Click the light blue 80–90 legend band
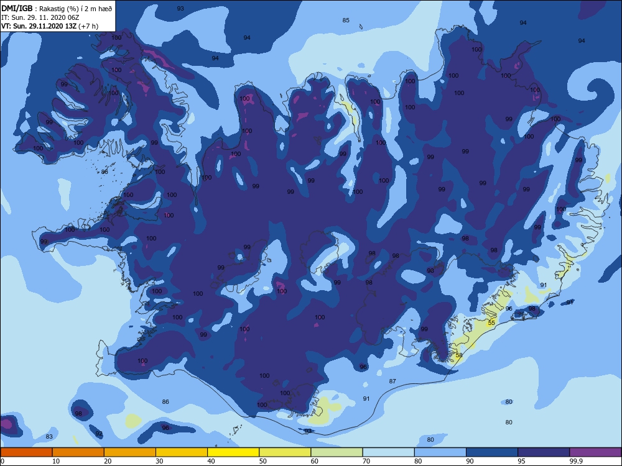The image size is (622, 466). 440,452
